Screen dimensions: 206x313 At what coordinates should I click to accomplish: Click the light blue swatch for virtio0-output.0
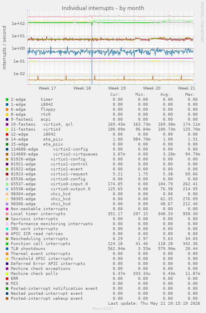tap(7, 189)
